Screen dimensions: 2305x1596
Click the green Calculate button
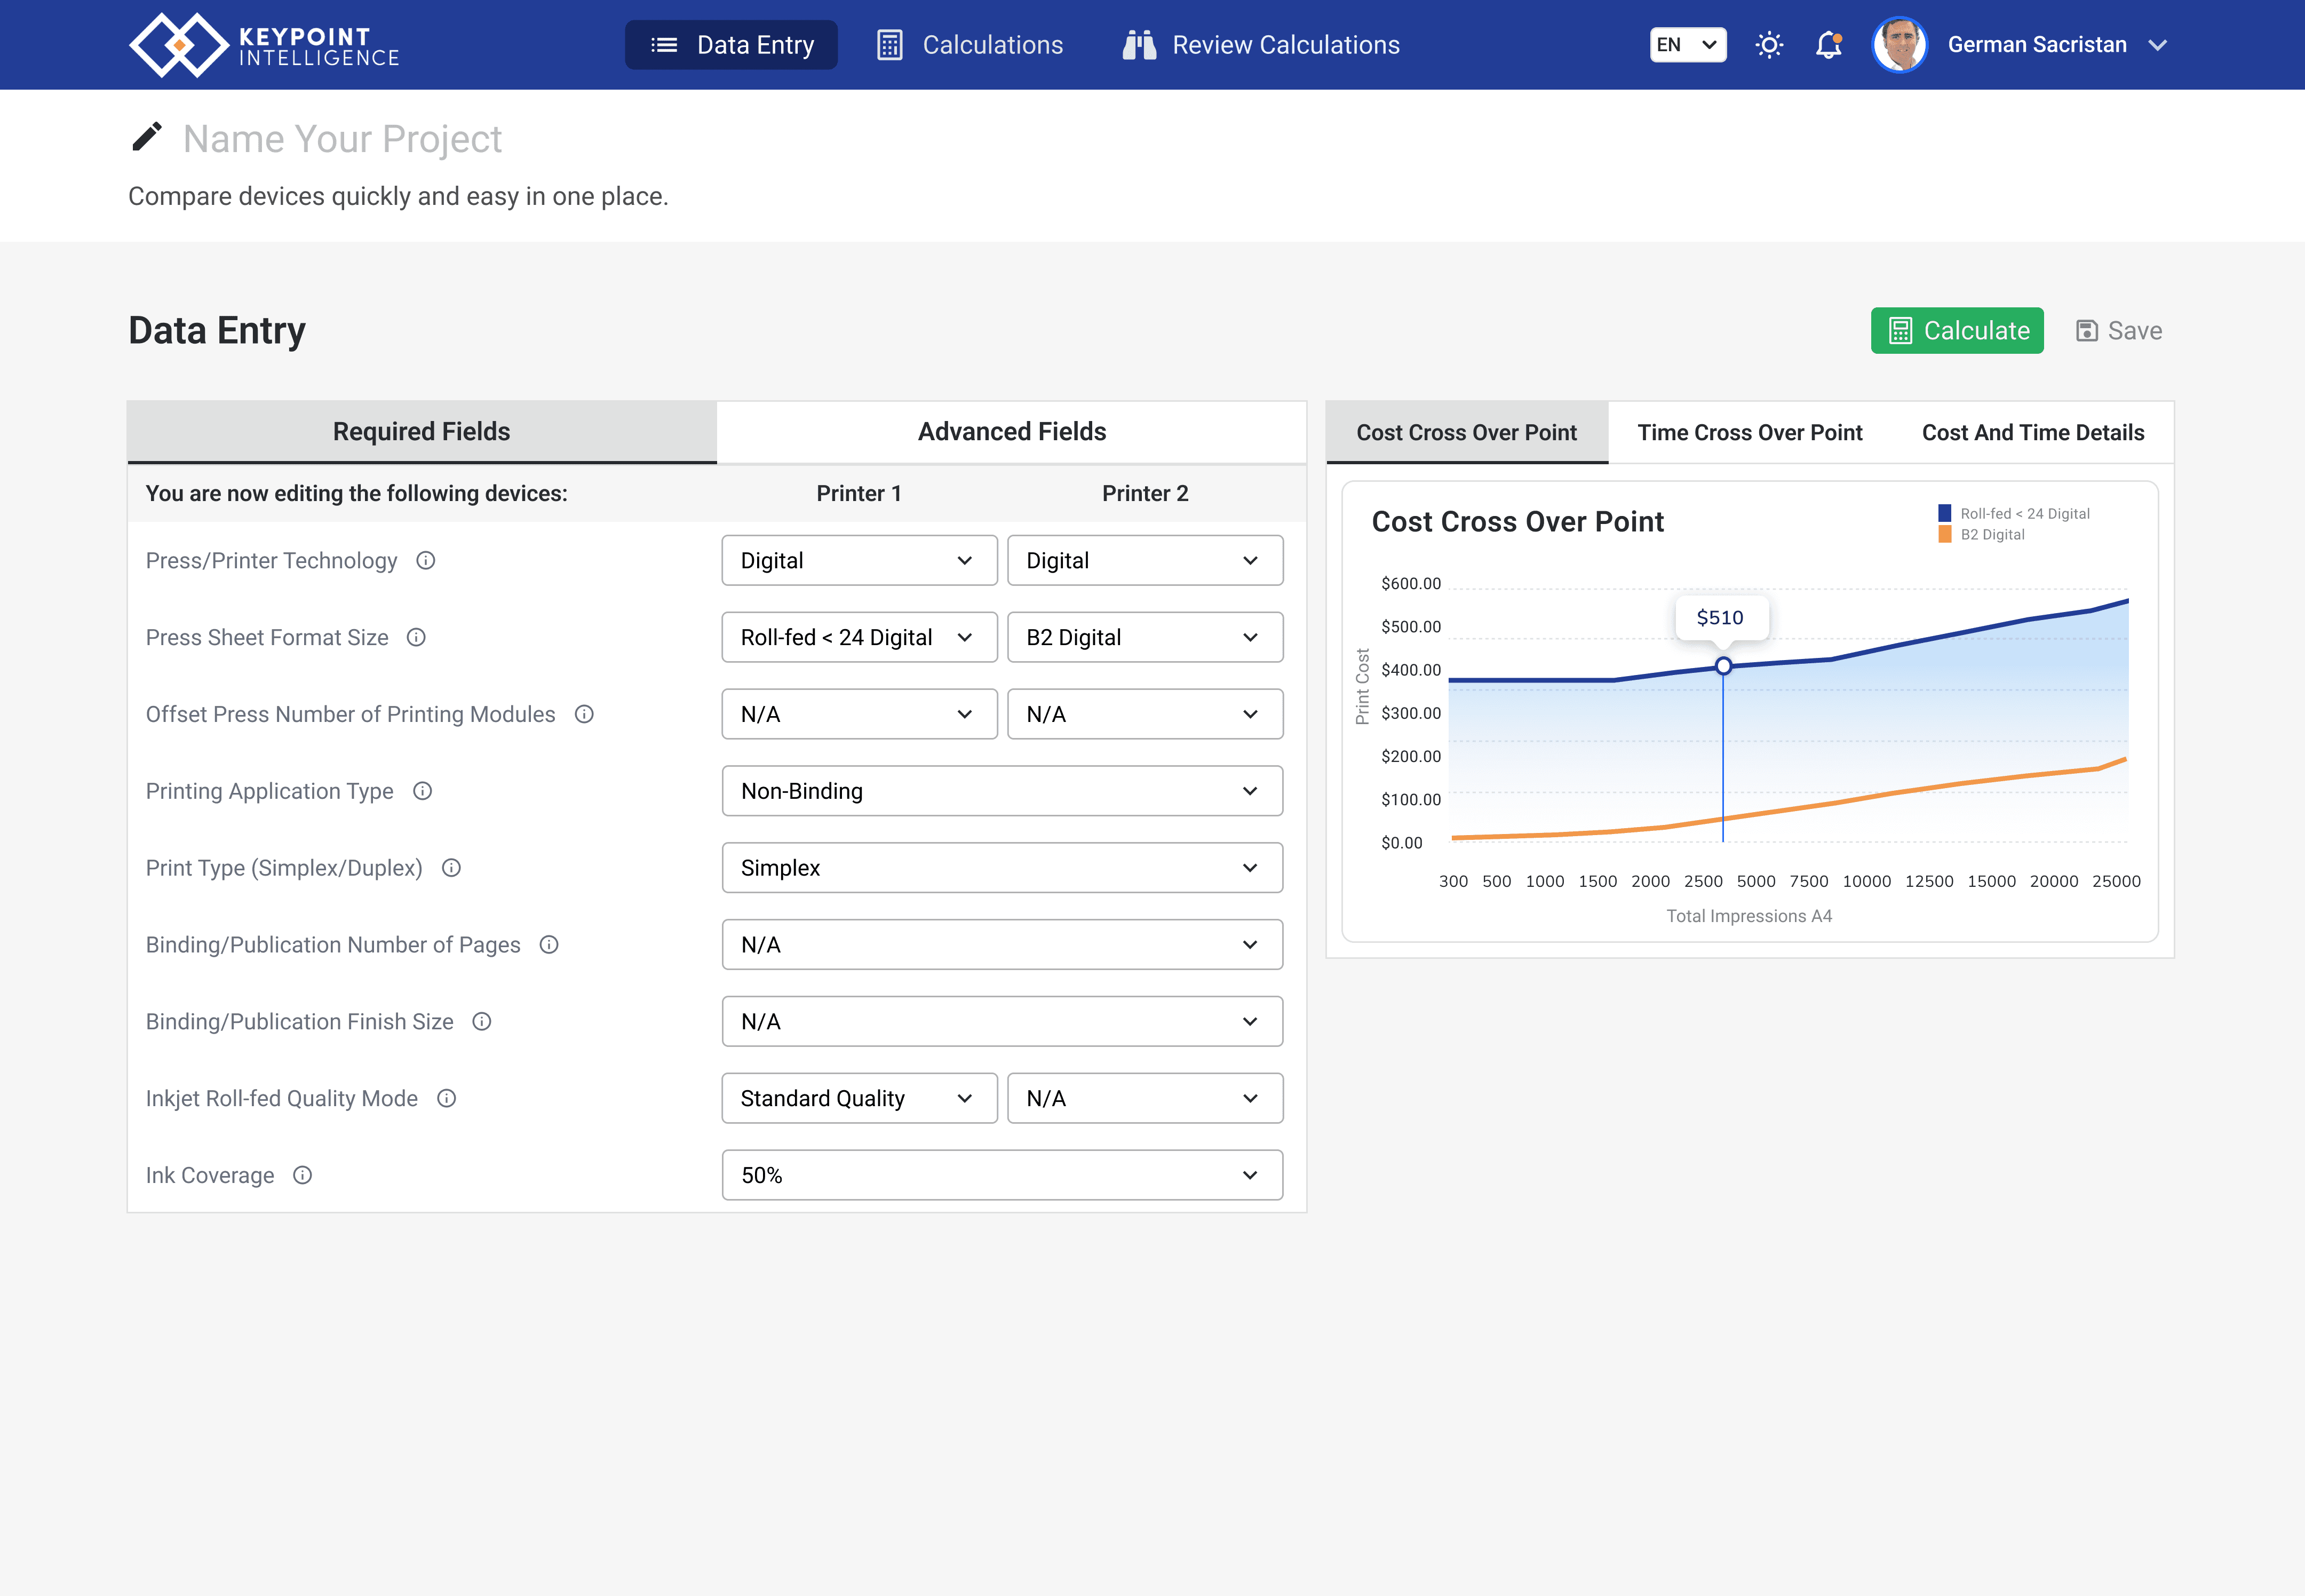click(1957, 331)
